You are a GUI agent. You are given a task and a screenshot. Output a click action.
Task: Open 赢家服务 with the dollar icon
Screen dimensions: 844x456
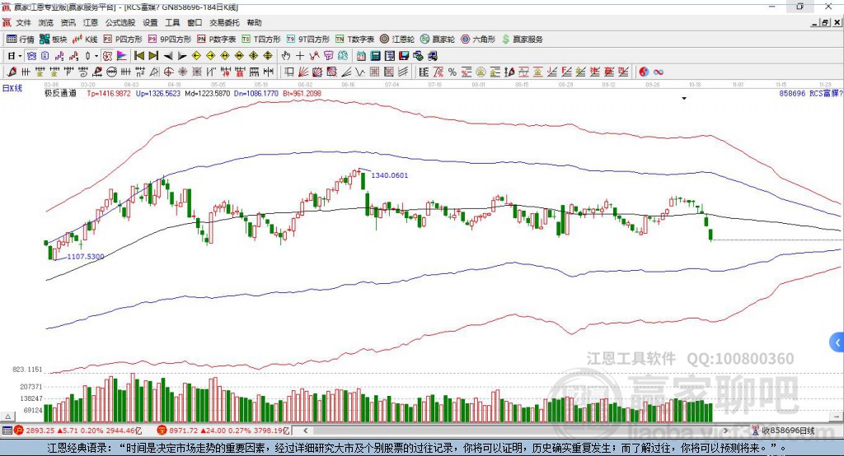click(522, 40)
